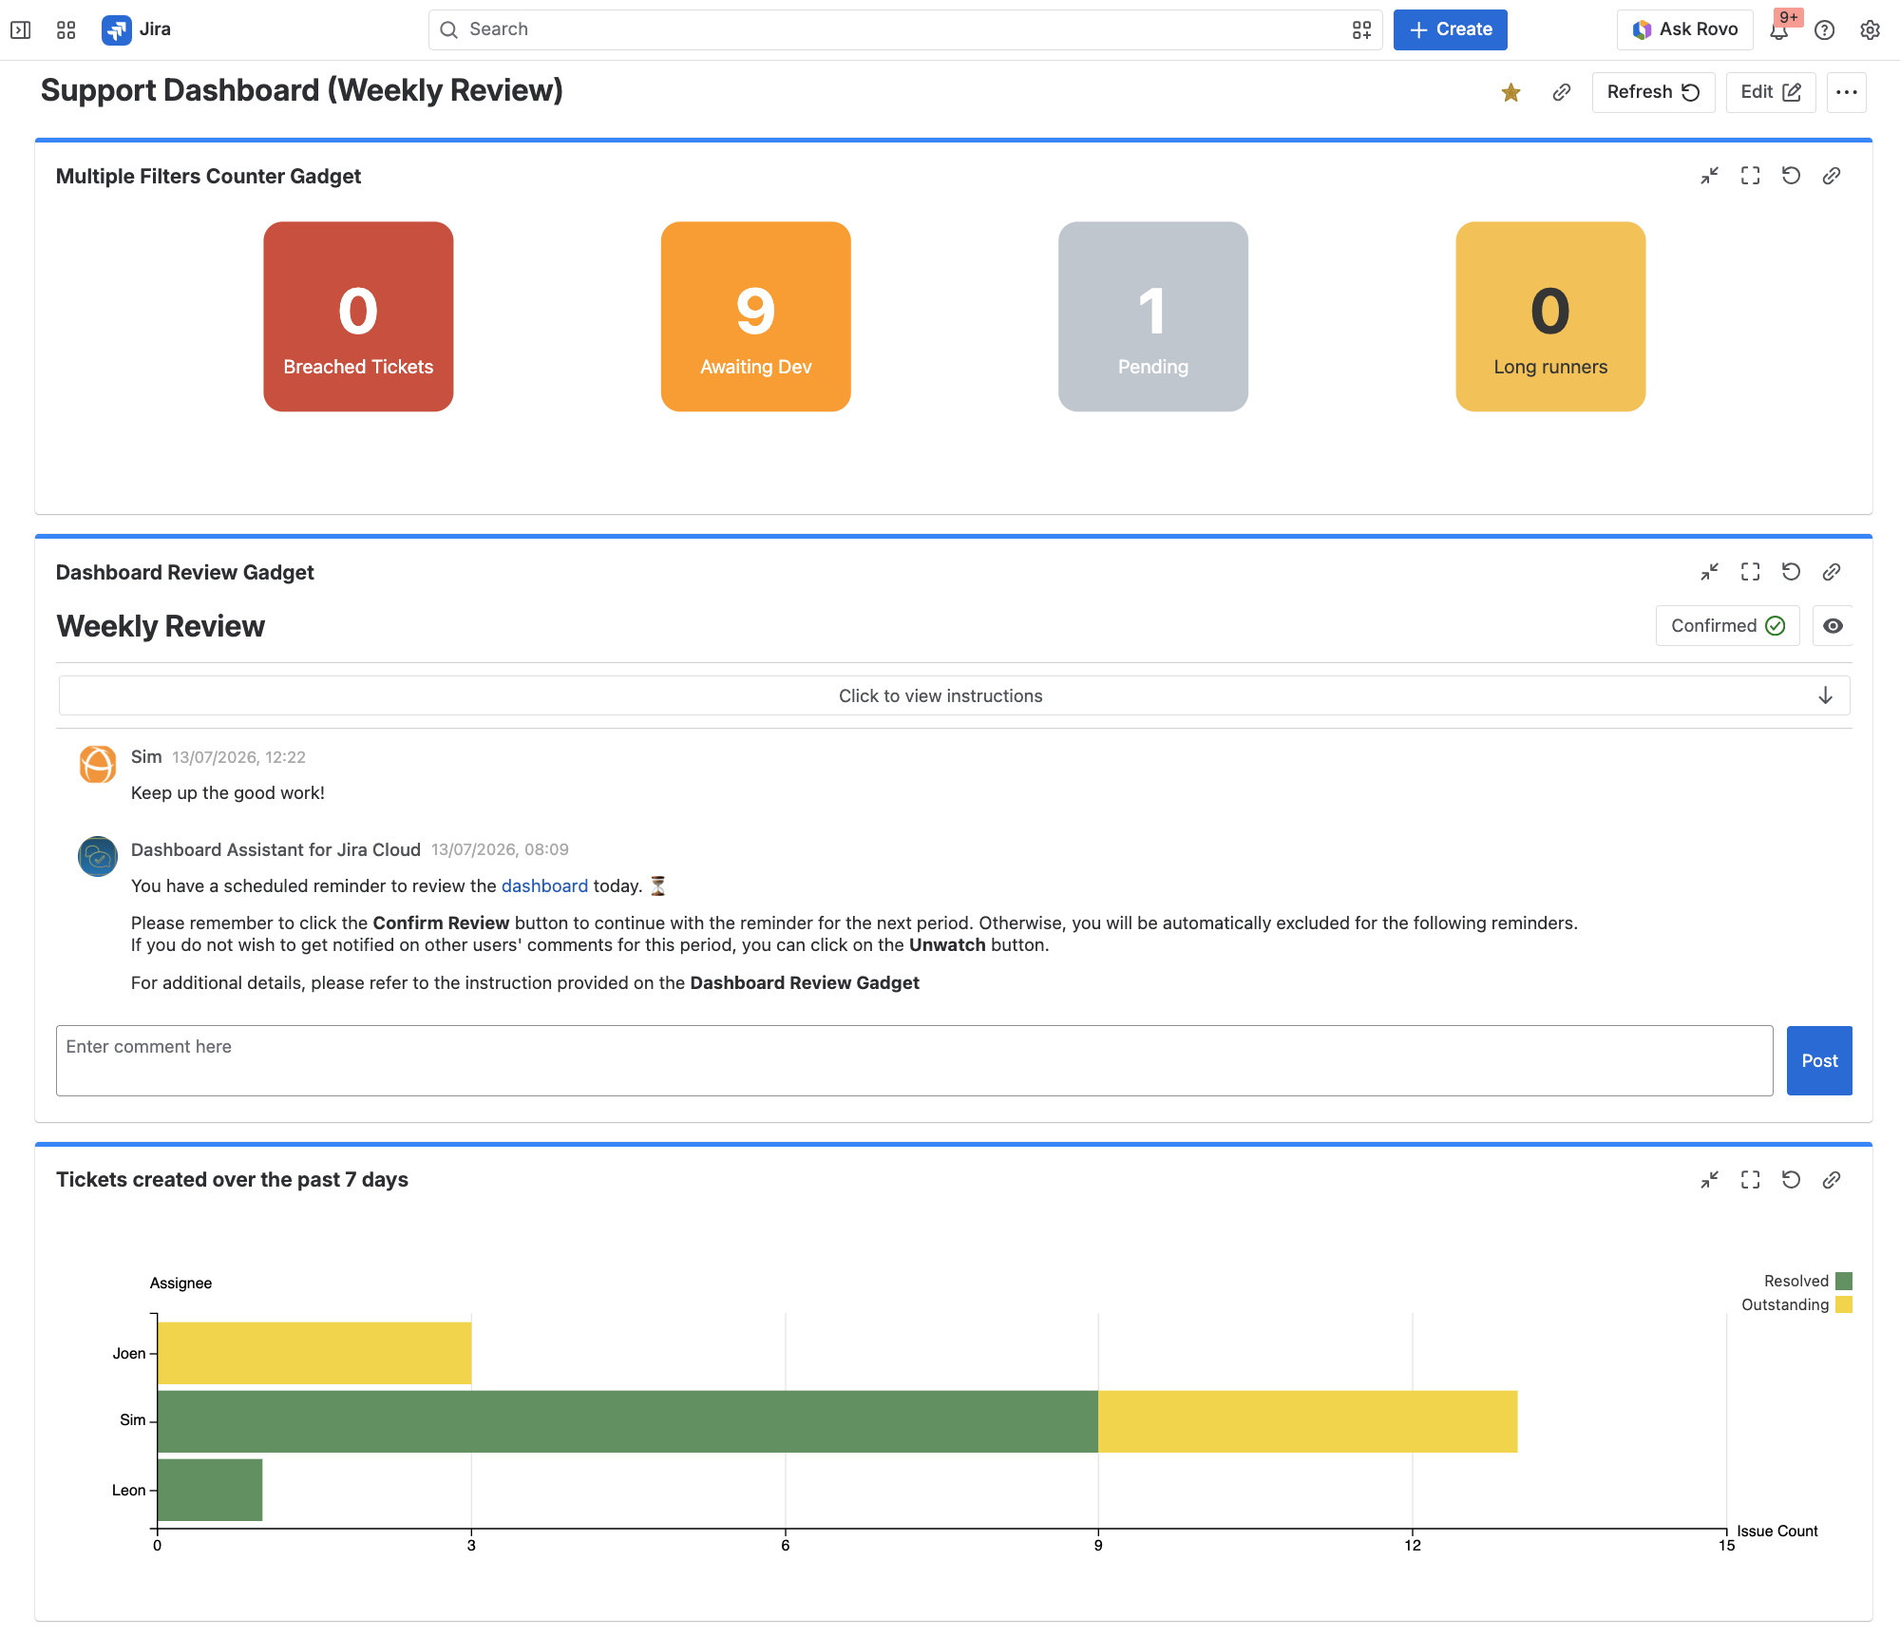
Task: Click the Edit dashboard button
Action: (x=1770, y=92)
